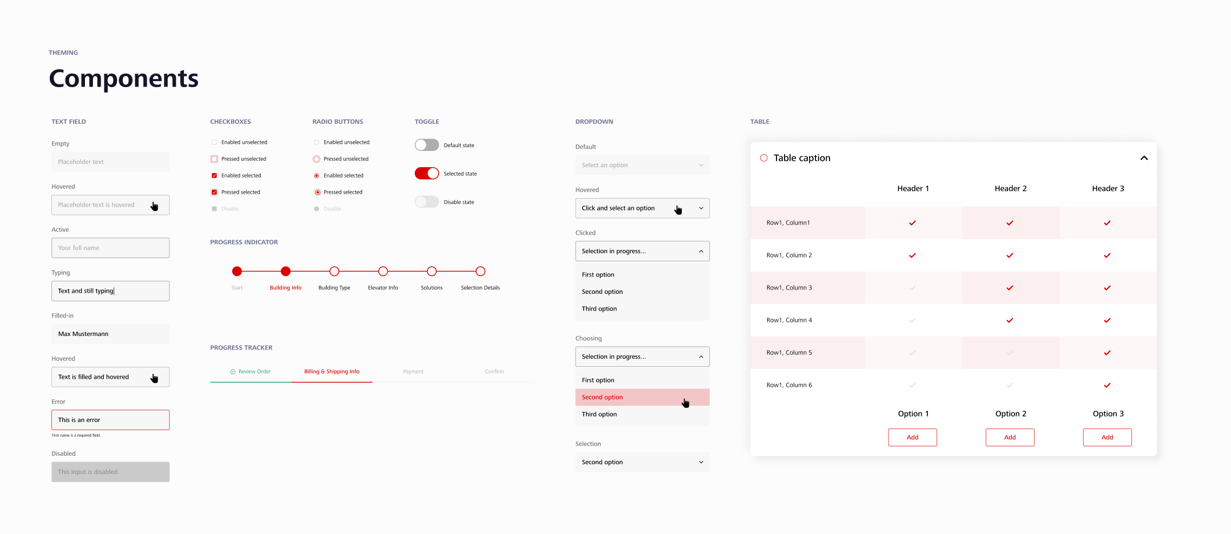Click the 'Header 2' column heading
1231x534 pixels.
click(1010, 188)
